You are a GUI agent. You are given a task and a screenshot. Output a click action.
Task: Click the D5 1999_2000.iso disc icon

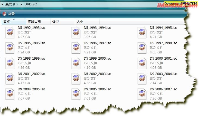pyautogui.click(x=76, y=63)
